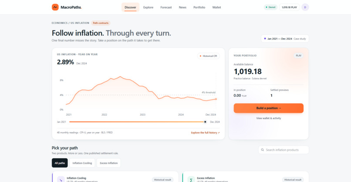The height and width of the screenshot is (182, 351).
Task: Click the 0.00 PLAY in position value
Action: pos(240,96)
